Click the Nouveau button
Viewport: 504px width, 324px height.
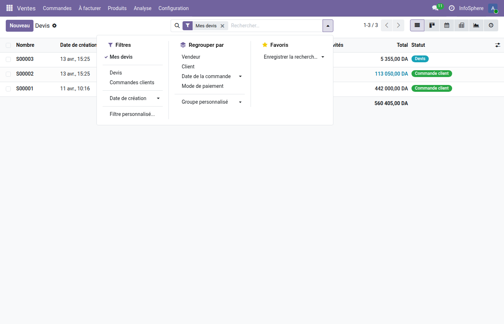(19, 26)
